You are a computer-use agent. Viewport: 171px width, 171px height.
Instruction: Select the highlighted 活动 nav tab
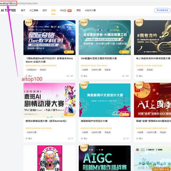click(x=53, y=10)
